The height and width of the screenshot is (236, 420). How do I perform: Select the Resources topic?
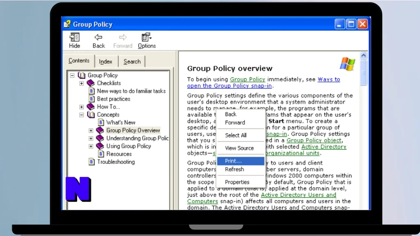119,154
